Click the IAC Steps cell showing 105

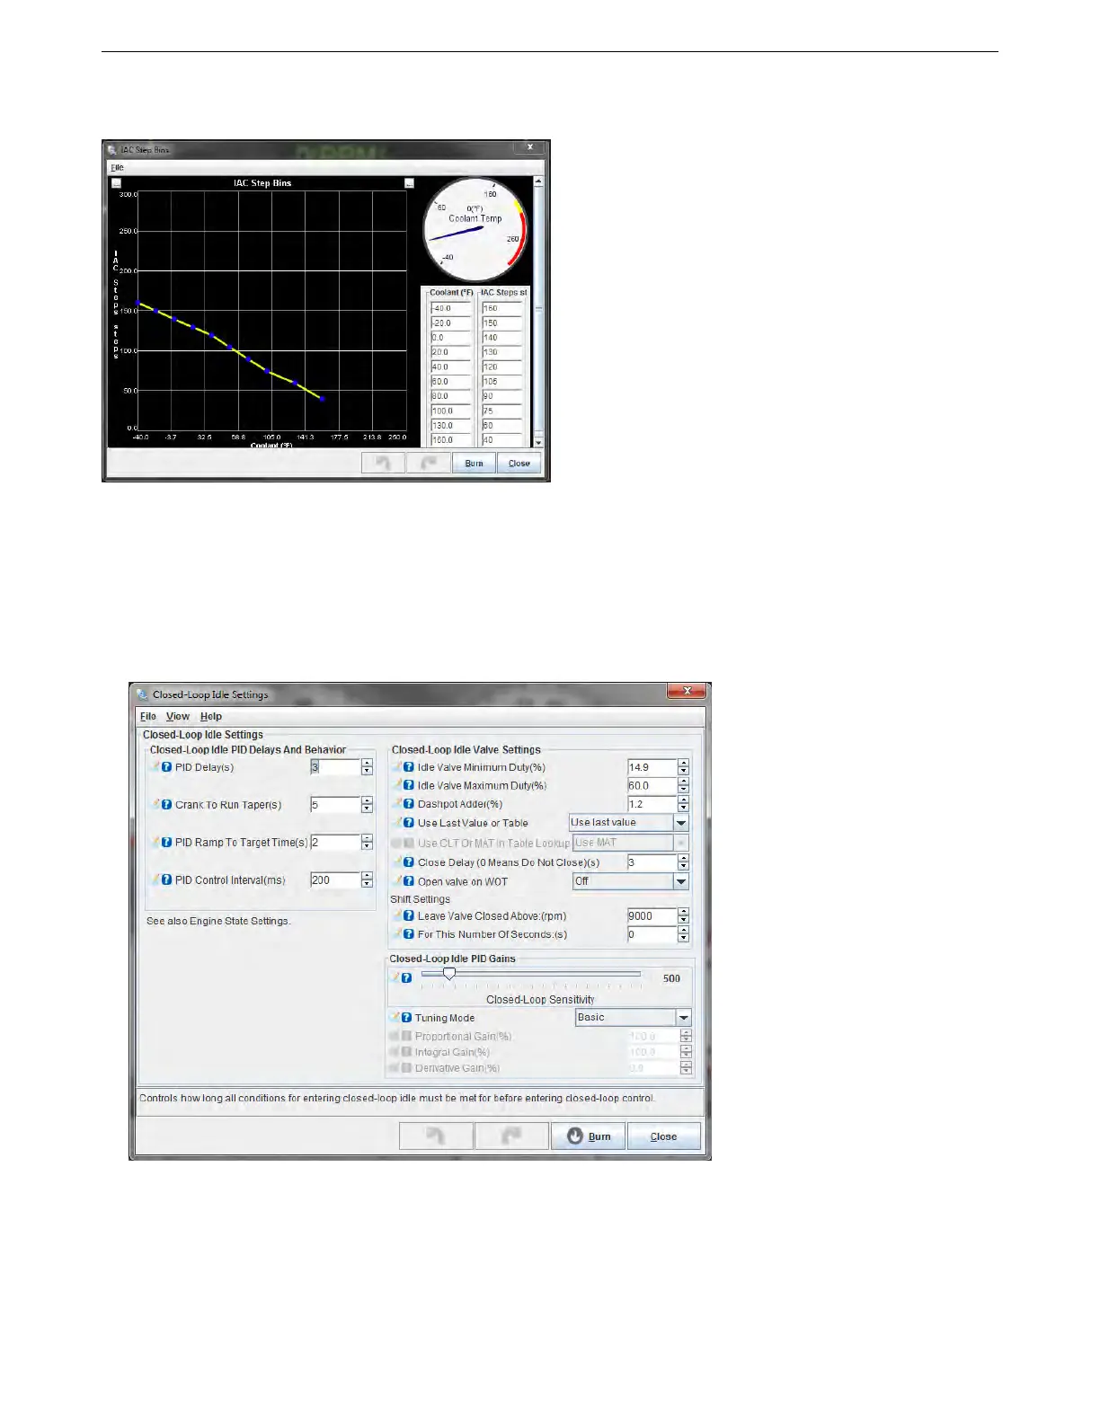pyautogui.click(x=502, y=382)
